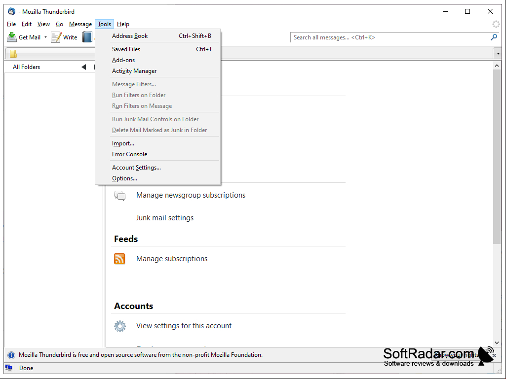Select the yellow folder tab icon
The width and height of the screenshot is (506, 379).
[x=13, y=54]
